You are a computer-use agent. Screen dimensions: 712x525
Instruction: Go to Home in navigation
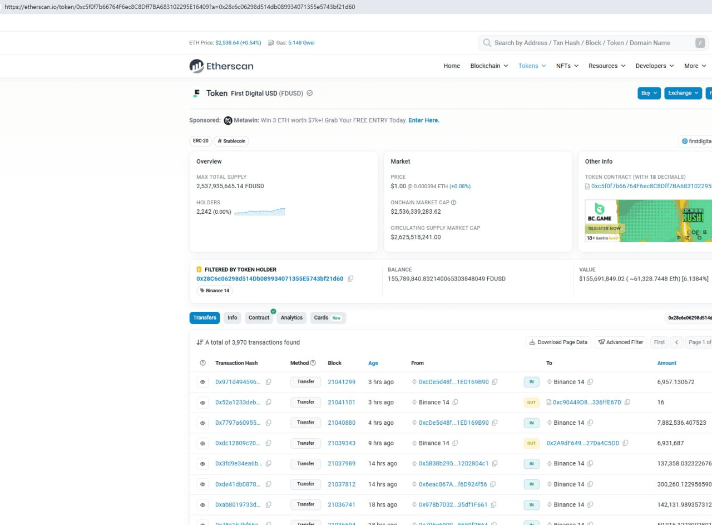tap(452, 66)
